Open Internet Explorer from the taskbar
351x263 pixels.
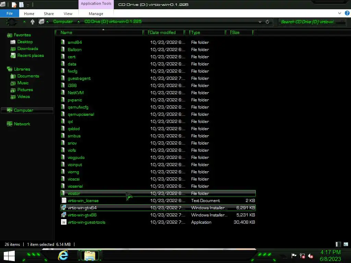click(63, 255)
